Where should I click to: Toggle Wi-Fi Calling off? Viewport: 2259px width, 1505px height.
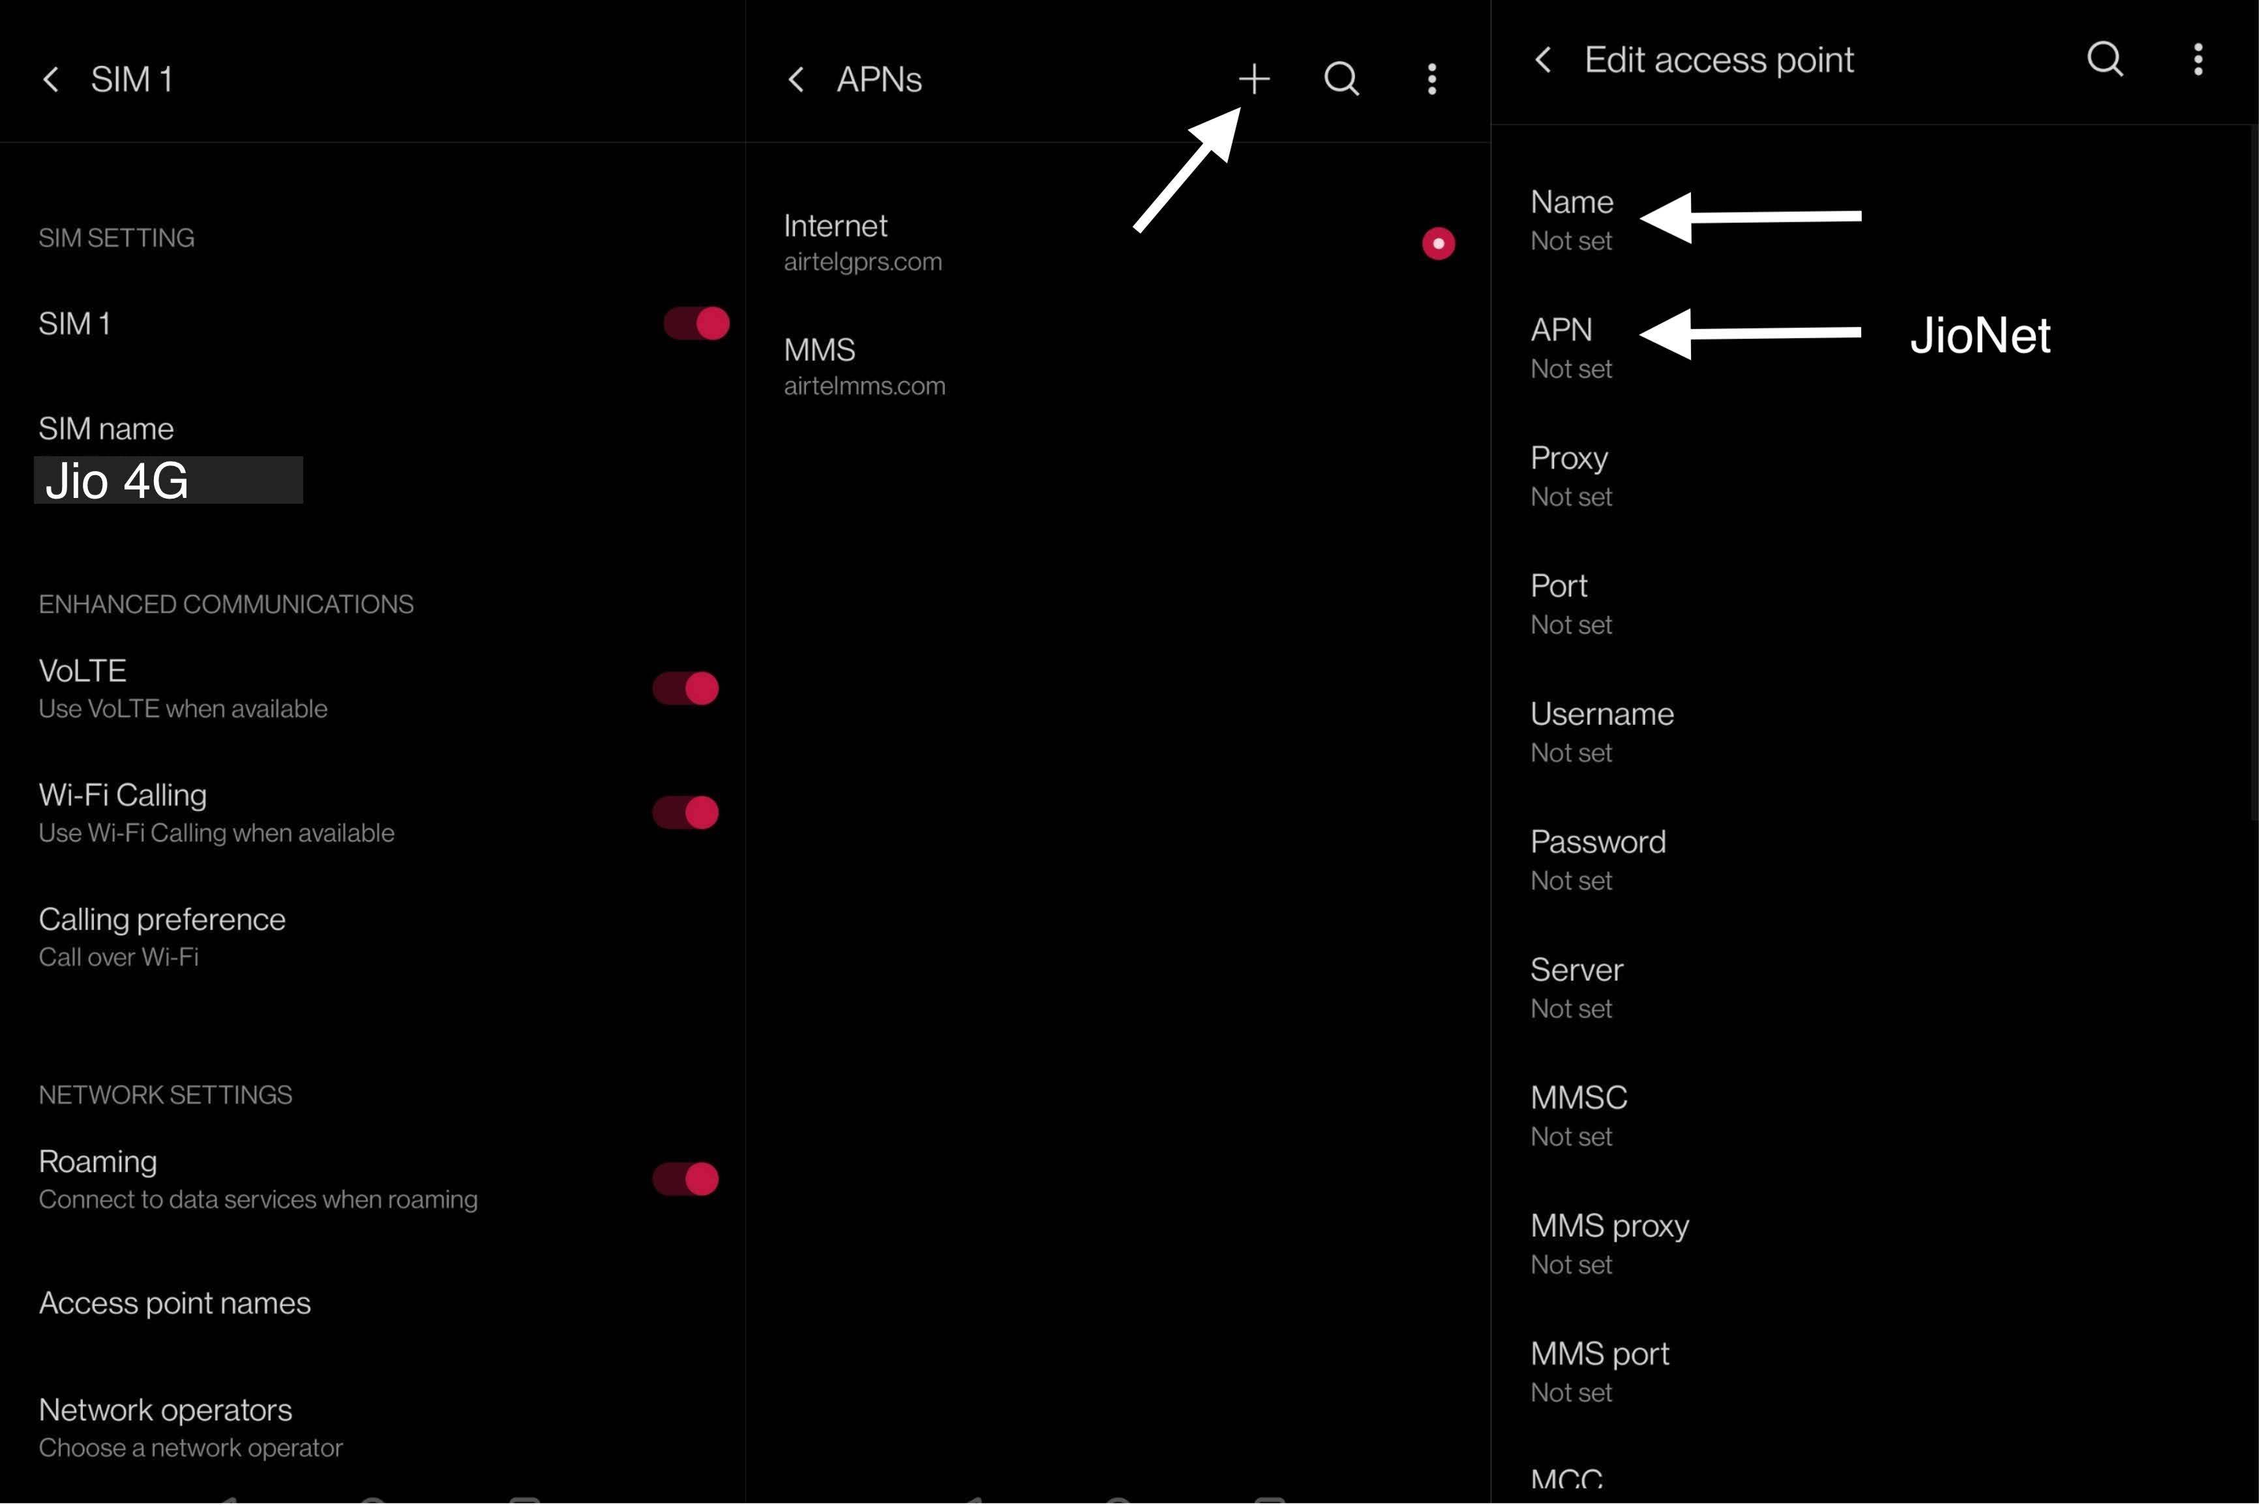click(x=685, y=812)
